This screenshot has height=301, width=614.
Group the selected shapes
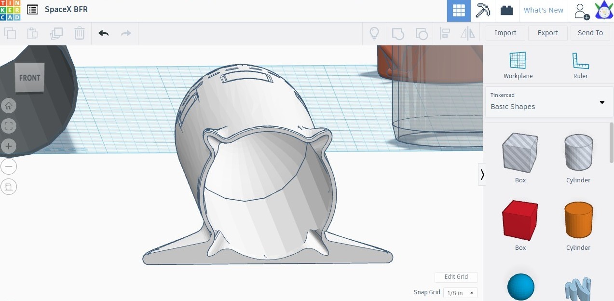tap(397, 33)
